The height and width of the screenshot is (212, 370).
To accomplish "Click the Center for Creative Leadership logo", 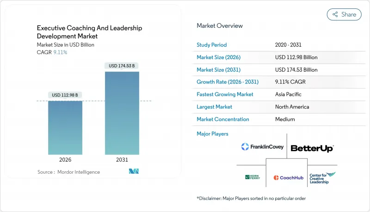I will pyautogui.click(x=322, y=177).
